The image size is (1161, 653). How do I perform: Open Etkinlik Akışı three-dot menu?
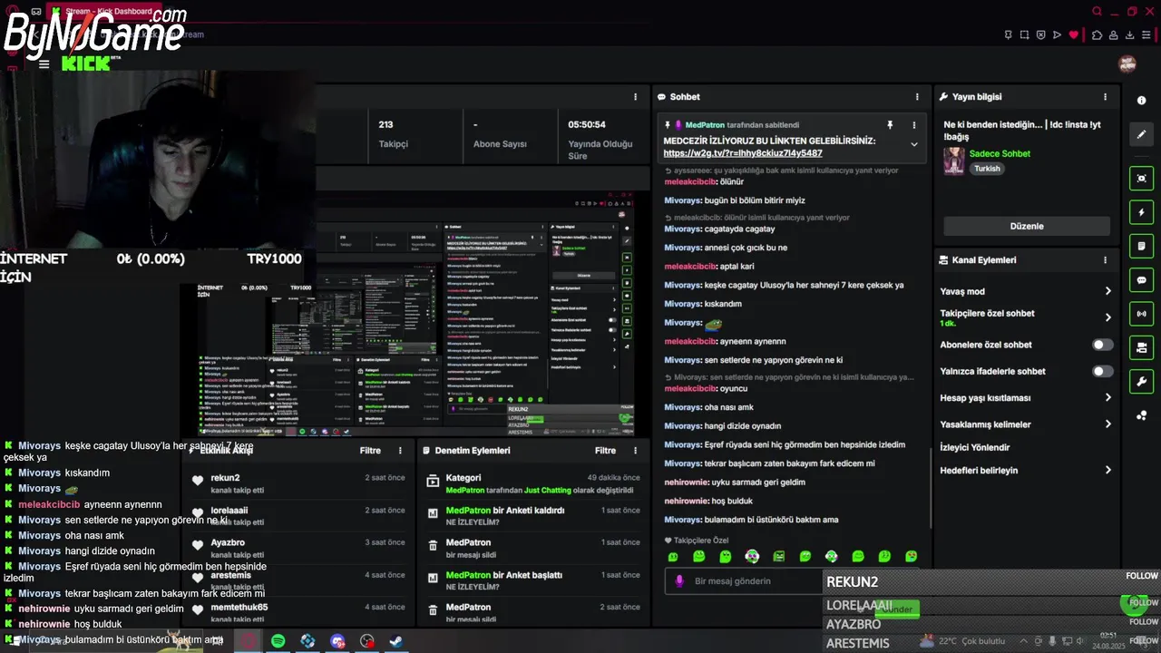click(x=400, y=450)
